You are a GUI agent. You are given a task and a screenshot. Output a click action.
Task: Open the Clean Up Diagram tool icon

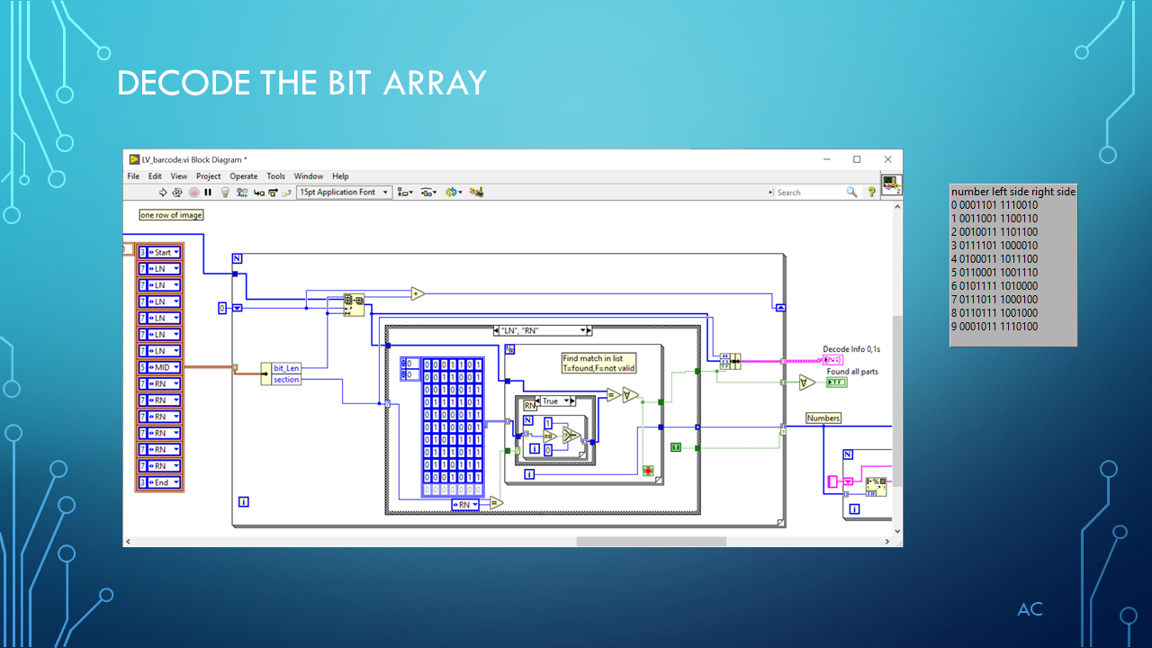tap(477, 192)
